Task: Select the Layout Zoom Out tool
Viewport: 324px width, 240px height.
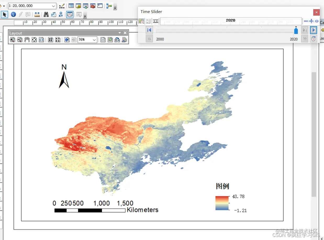Action: (20, 40)
